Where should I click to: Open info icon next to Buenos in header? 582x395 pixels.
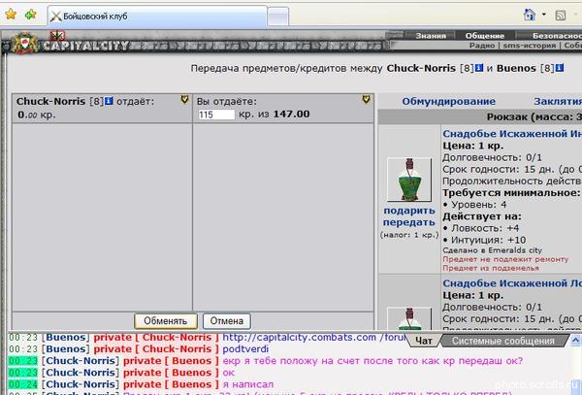coord(560,68)
